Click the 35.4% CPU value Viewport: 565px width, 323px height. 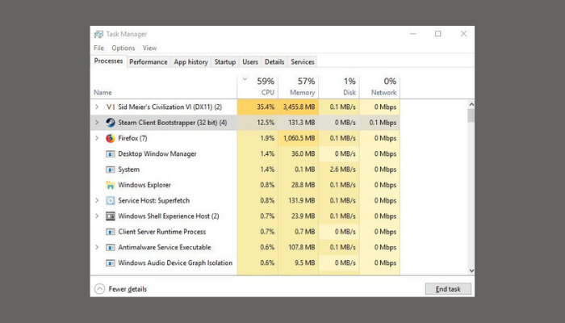tap(266, 107)
